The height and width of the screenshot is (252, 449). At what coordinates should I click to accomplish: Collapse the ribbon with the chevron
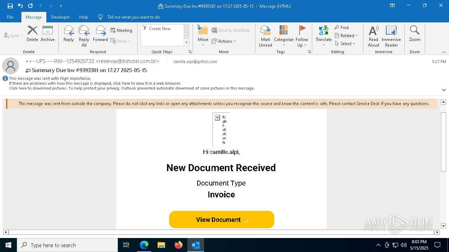click(x=444, y=52)
